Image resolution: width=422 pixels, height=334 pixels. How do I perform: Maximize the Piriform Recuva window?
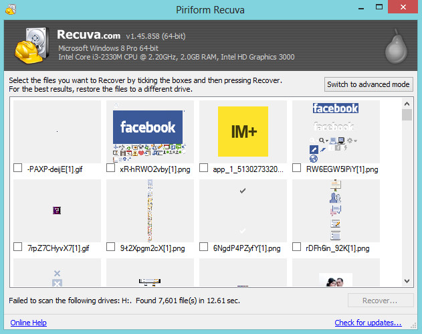tap(379, 7)
